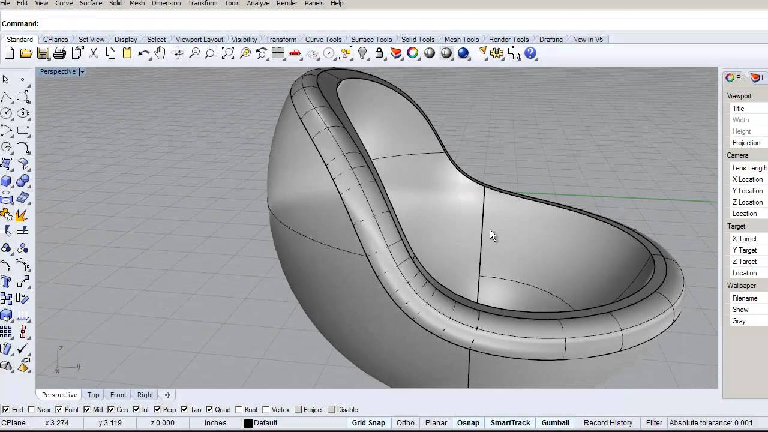Toggle the Point osnap checkbox

[59, 410]
